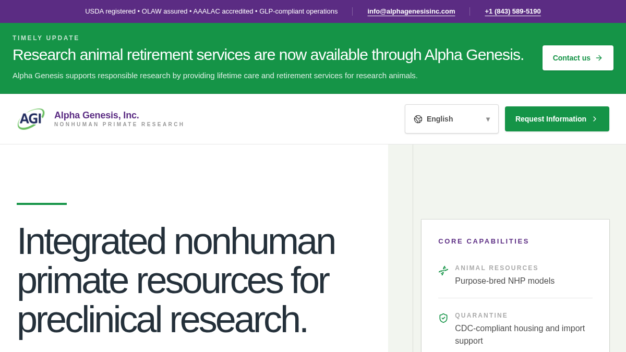Click the ANIMAL RESOURCES label
The image size is (626, 352).
click(x=497, y=268)
